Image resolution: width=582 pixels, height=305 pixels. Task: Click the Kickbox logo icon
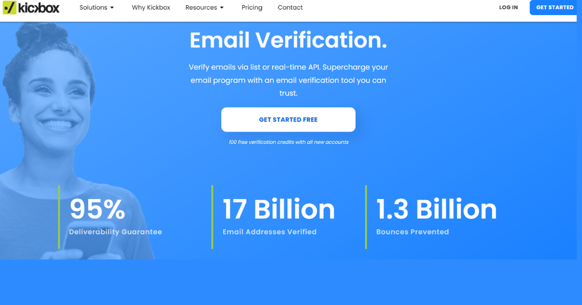[9, 7]
